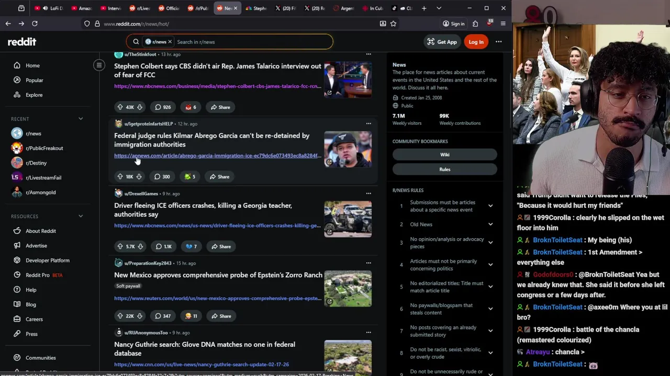Upvote the New Mexico Zorro Ranch post
This screenshot has width=670, height=376.
pos(120,316)
